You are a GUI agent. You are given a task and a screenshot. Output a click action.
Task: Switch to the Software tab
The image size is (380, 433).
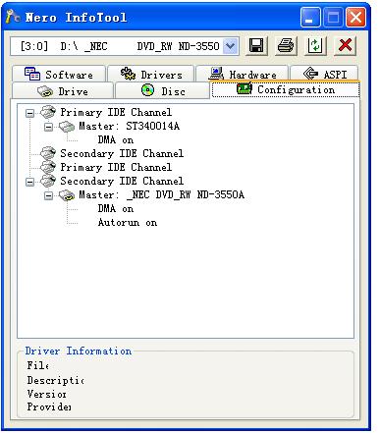click(x=59, y=74)
